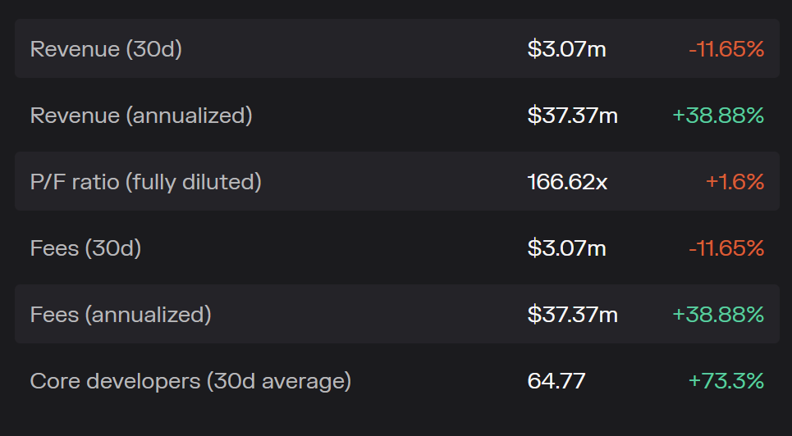Image resolution: width=792 pixels, height=436 pixels.
Task: Click Fees (annualized) change of +38.88%
Action: click(718, 315)
